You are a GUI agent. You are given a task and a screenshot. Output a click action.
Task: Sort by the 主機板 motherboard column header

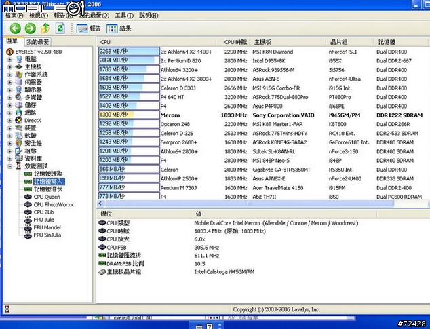[288, 42]
